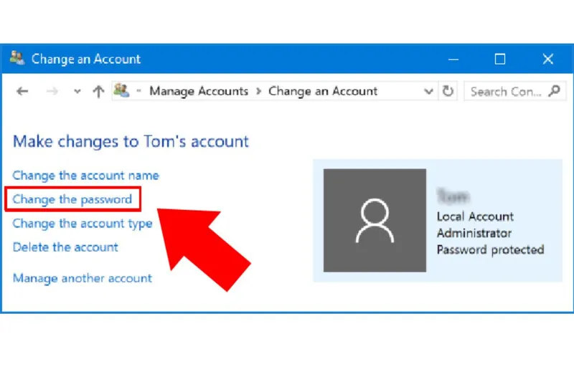Click the 'Make changes to Tom's account' heading
The width and height of the screenshot is (574, 382).
coord(131,141)
